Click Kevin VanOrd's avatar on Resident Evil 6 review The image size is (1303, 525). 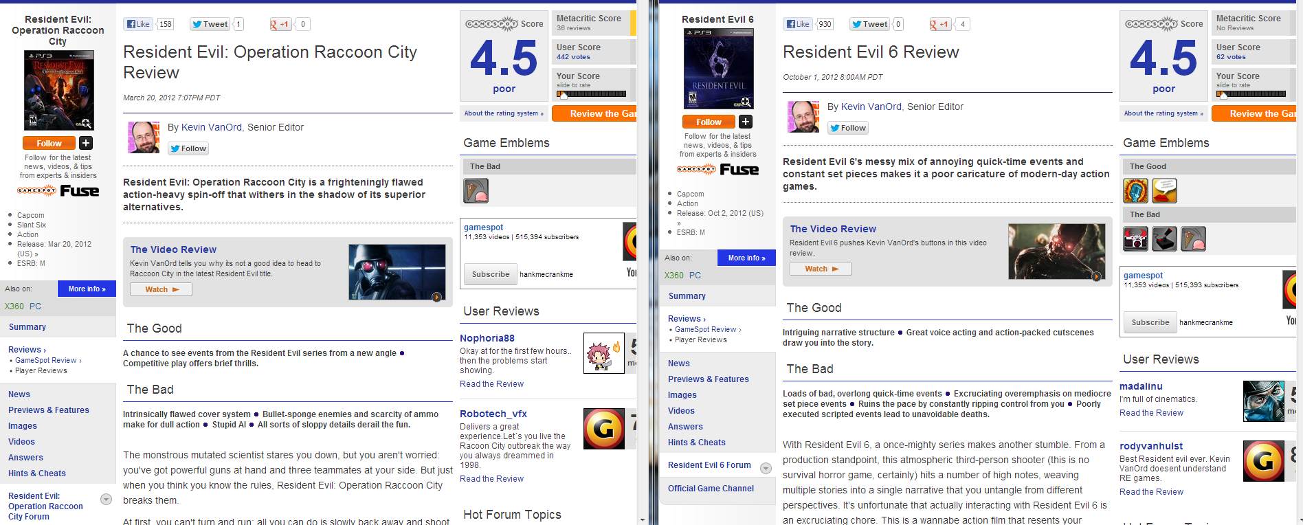click(x=803, y=117)
